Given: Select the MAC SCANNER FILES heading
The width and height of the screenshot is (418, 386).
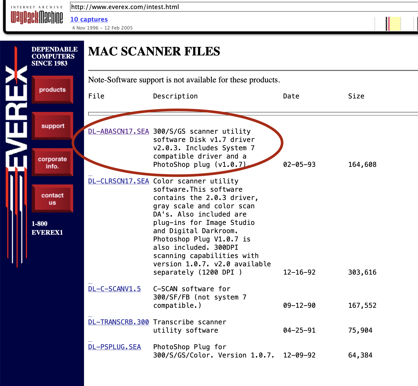Looking at the screenshot, I should [x=154, y=51].
